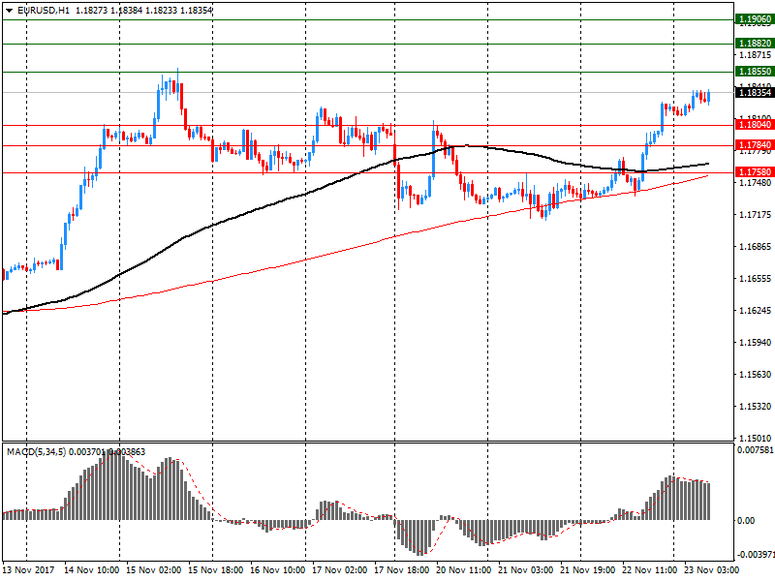This screenshot has height=581, width=775.
Task: Click the EURUSD chart title dropdown triangle
Action: point(9,11)
